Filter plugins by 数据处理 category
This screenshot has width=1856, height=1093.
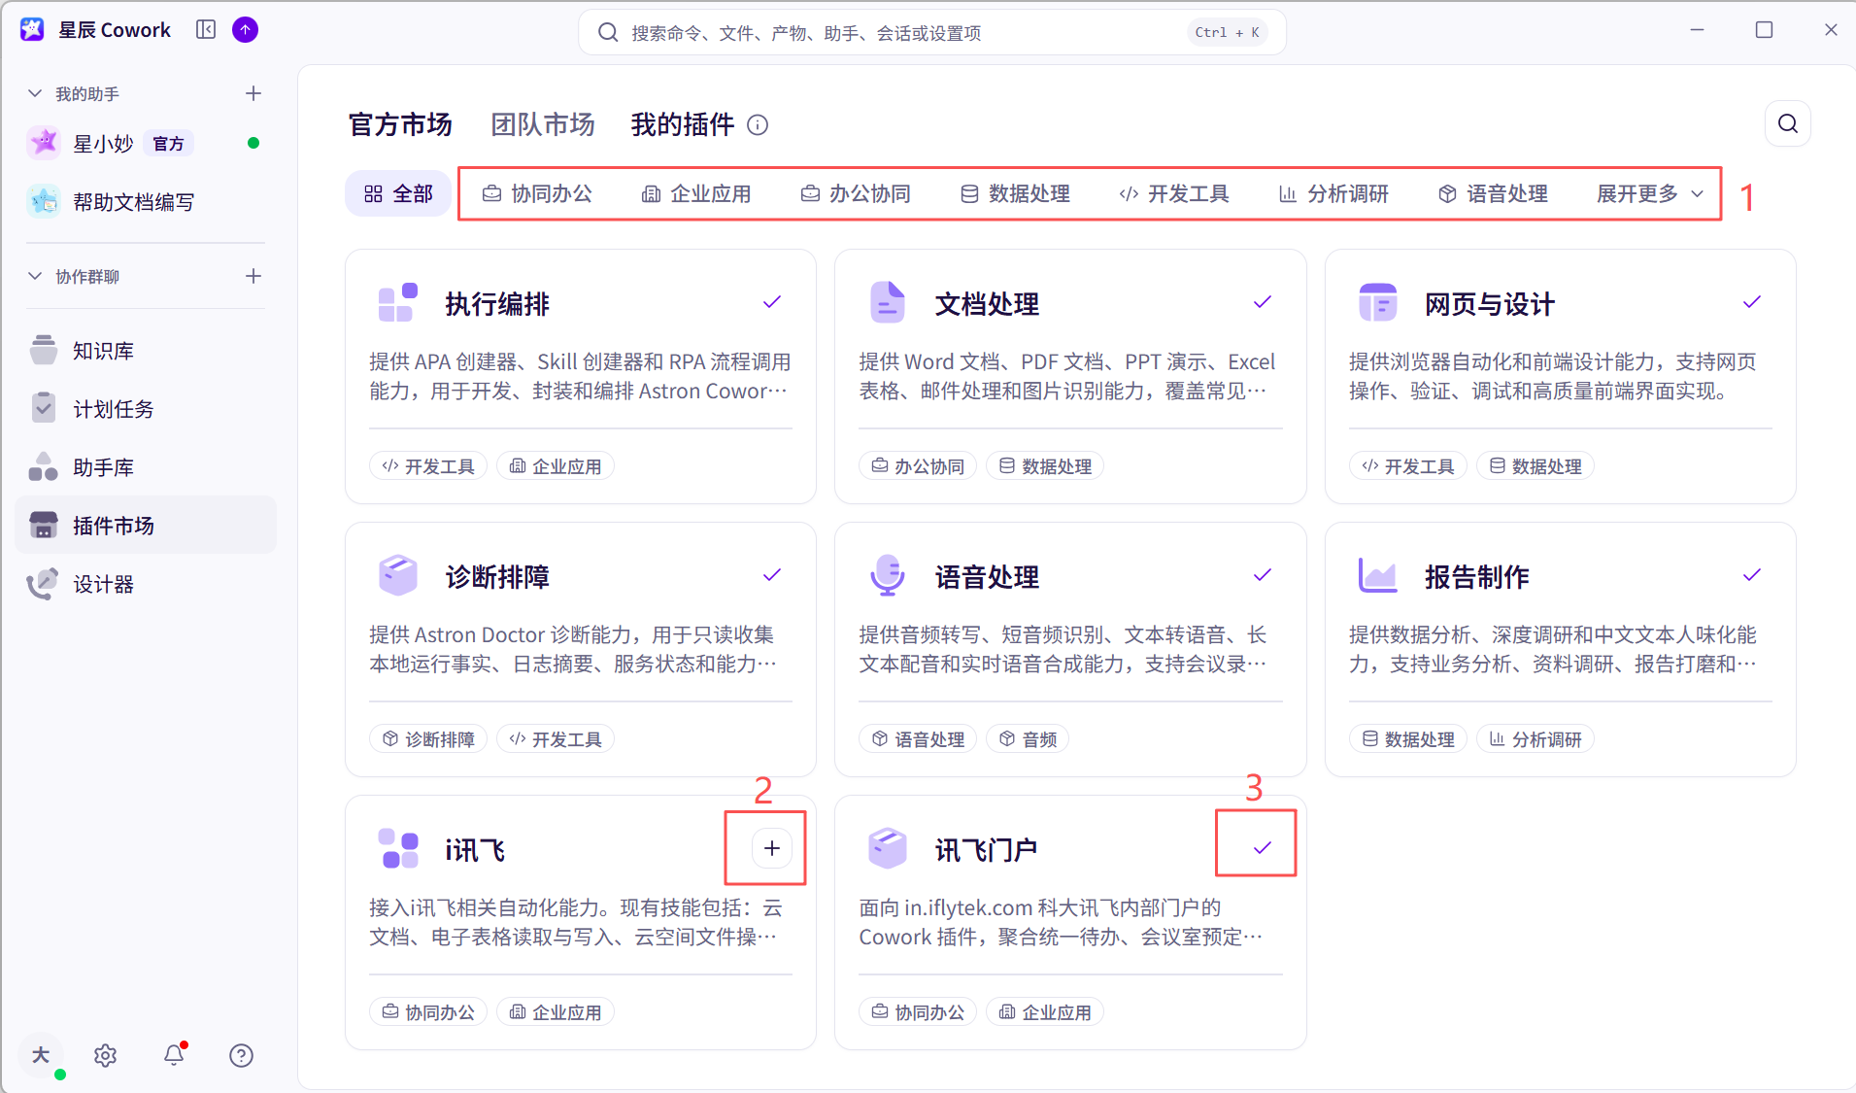click(x=1015, y=193)
